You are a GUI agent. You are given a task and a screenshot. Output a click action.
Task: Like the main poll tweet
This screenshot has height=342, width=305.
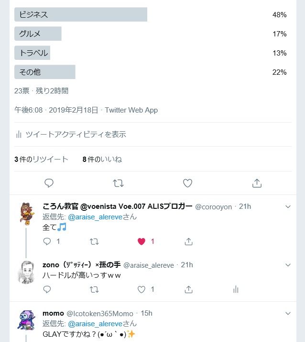click(187, 183)
